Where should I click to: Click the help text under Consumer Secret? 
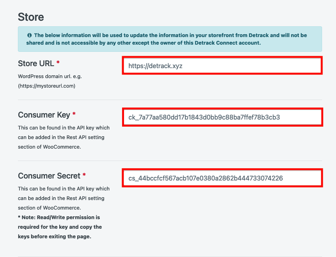tap(64, 198)
